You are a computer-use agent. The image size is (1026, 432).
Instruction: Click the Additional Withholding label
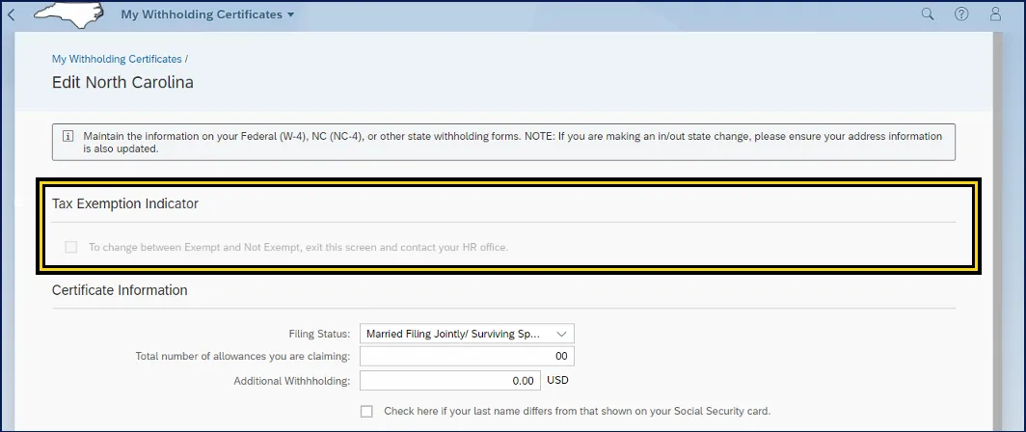292,381
